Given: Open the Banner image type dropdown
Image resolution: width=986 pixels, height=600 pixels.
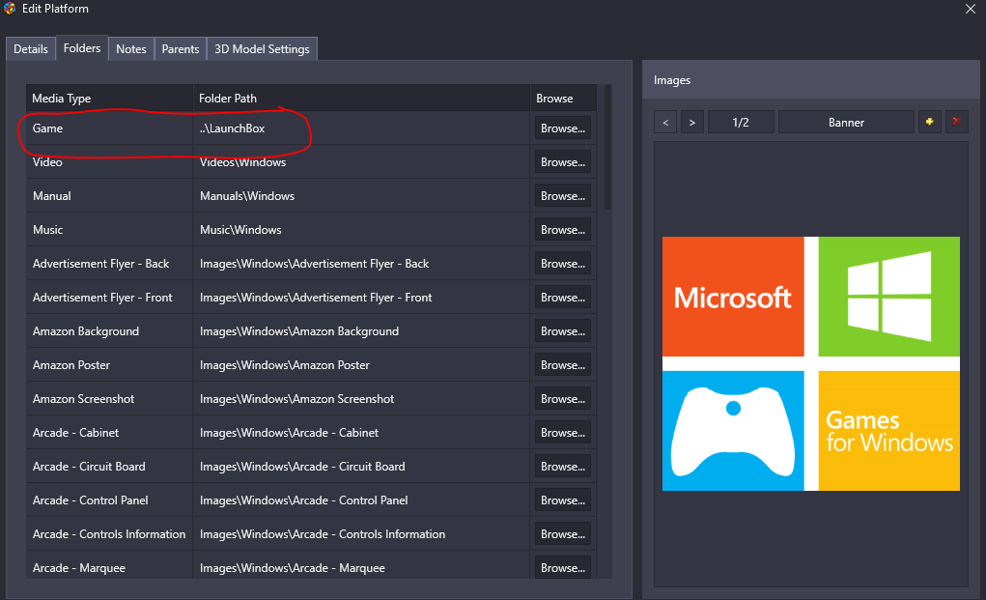Looking at the screenshot, I should pyautogui.click(x=846, y=122).
